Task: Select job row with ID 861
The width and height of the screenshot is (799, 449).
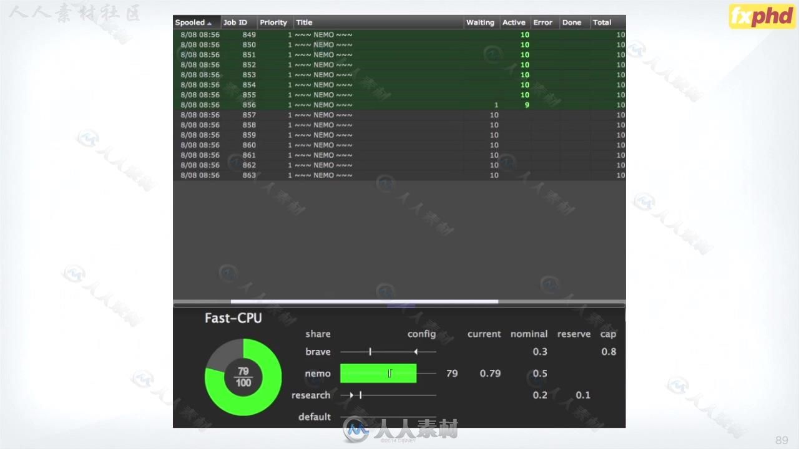Action: [x=399, y=155]
